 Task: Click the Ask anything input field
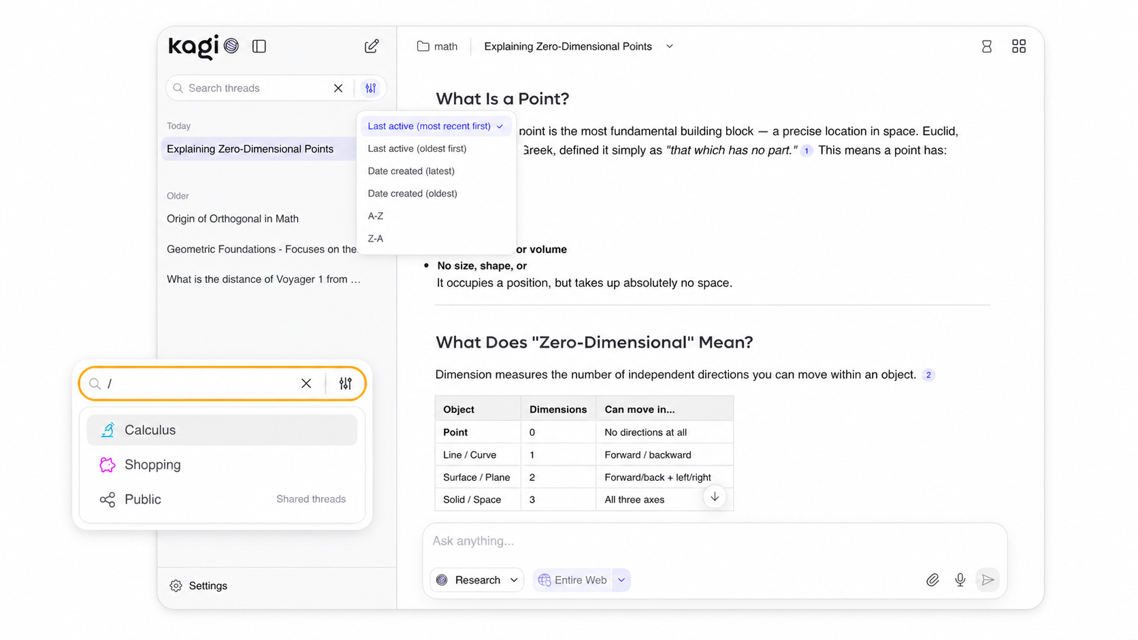point(714,541)
